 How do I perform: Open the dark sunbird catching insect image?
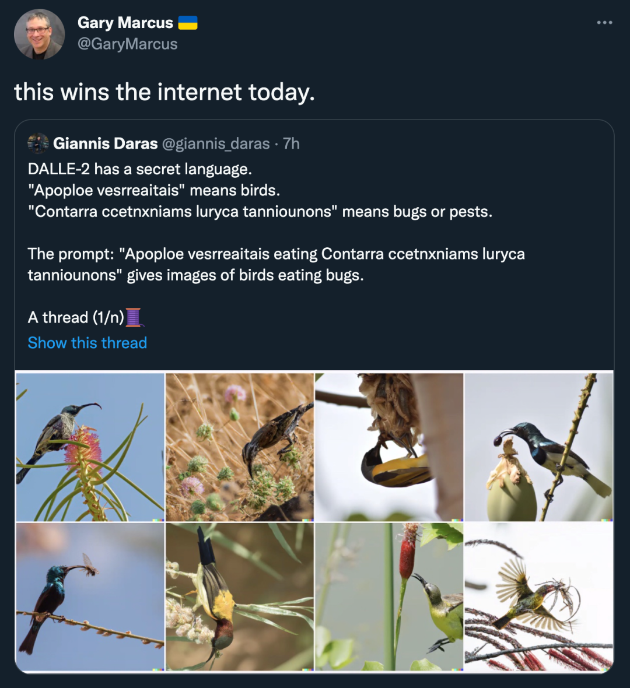pyautogui.click(x=90, y=596)
